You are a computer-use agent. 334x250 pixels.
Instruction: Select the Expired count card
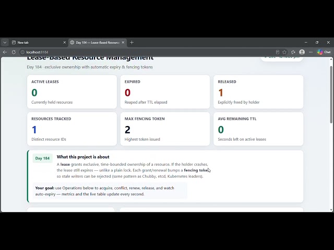165,92
